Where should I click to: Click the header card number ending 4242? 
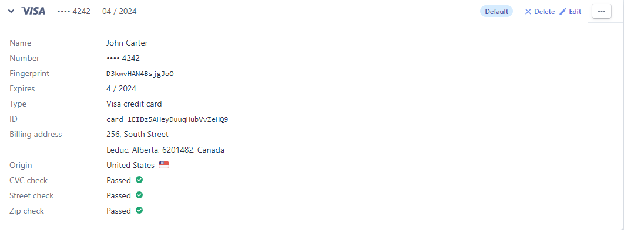tap(73, 11)
